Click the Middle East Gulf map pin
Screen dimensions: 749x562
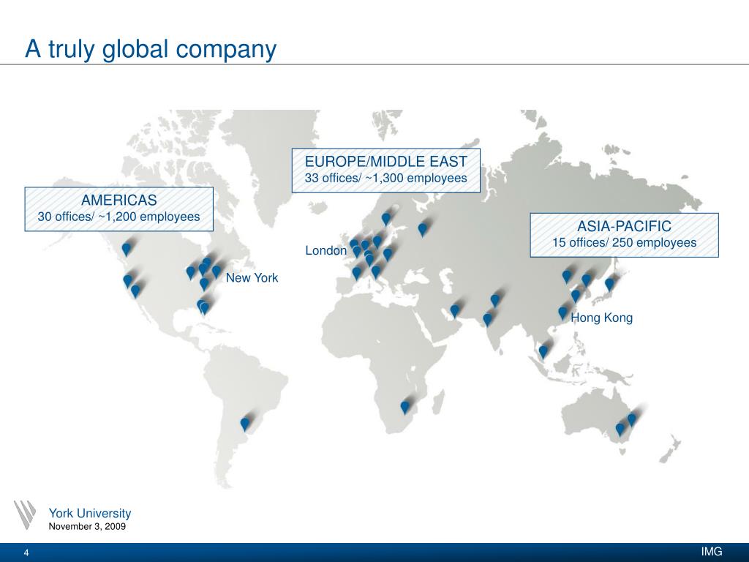coord(455,310)
